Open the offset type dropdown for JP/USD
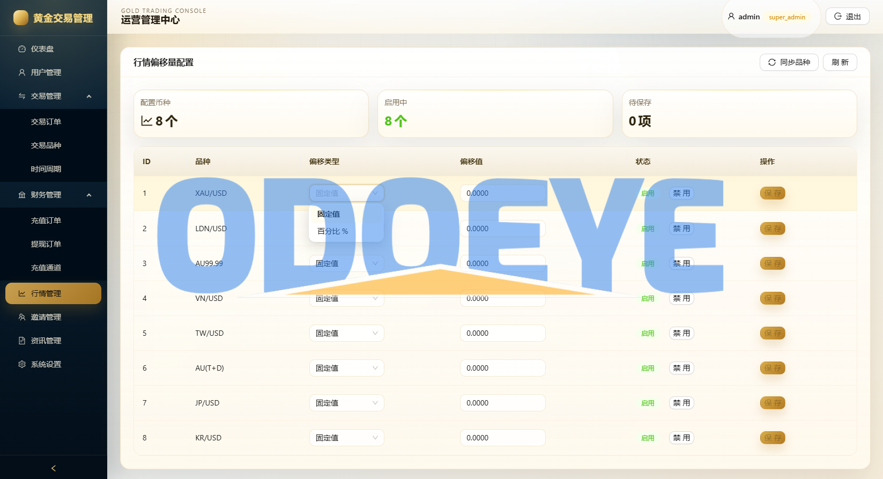883x479 pixels. click(x=347, y=403)
